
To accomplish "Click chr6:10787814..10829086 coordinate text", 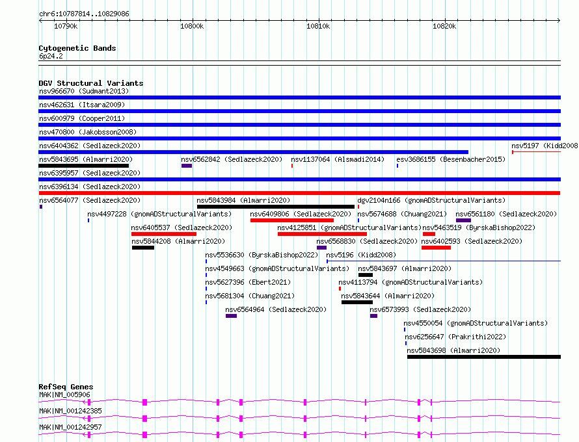I will click(84, 14).
